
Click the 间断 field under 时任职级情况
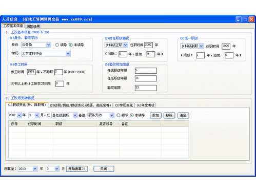123,54
